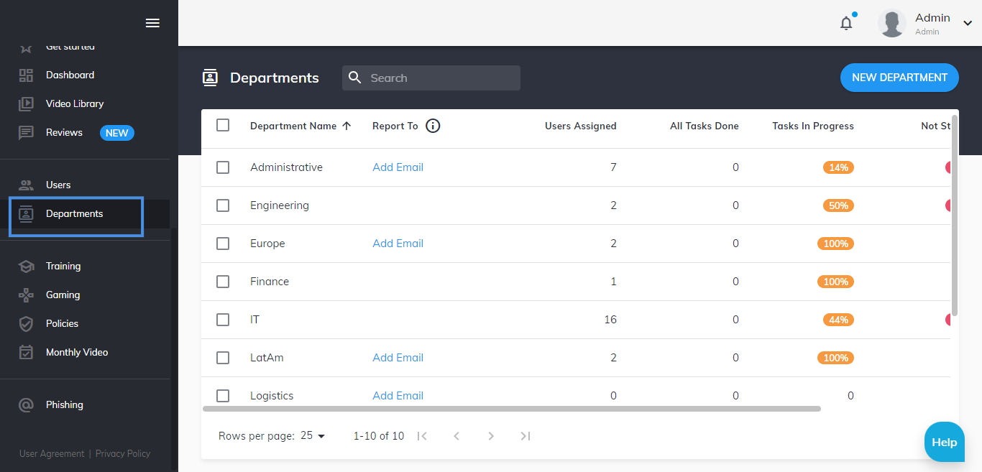982x472 pixels.
Task: Select the Video Library sidebar icon
Action: (26, 103)
